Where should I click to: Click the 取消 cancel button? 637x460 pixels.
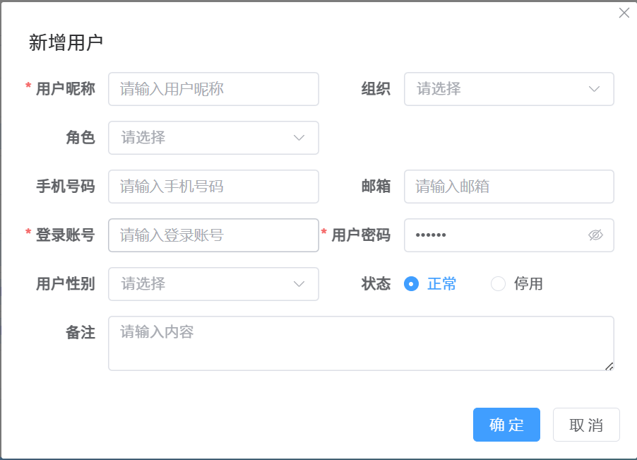click(586, 425)
